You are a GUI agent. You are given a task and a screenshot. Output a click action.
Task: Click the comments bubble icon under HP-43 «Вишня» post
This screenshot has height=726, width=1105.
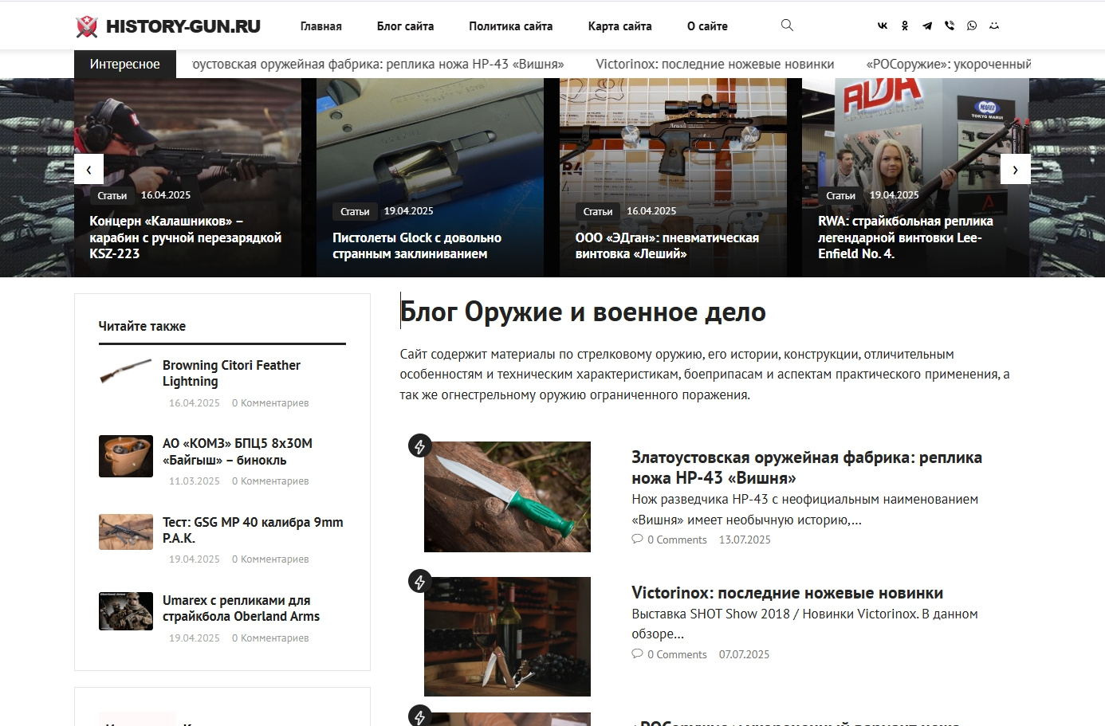pos(637,540)
